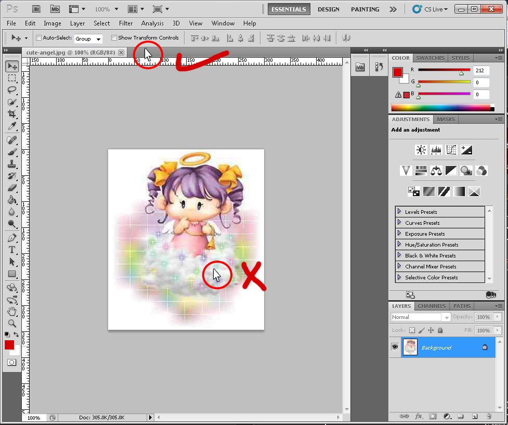The width and height of the screenshot is (508, 425).
Task: Select the Path Selection tool
Action: (x=12, y=262)
